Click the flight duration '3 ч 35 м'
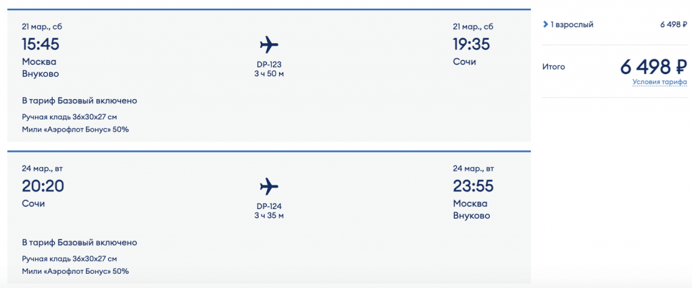Viewport: 692px width, 288px height. (x=269, y=216)
